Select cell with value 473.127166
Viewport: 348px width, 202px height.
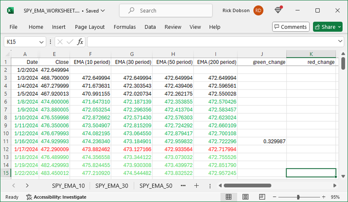point(132,149)
